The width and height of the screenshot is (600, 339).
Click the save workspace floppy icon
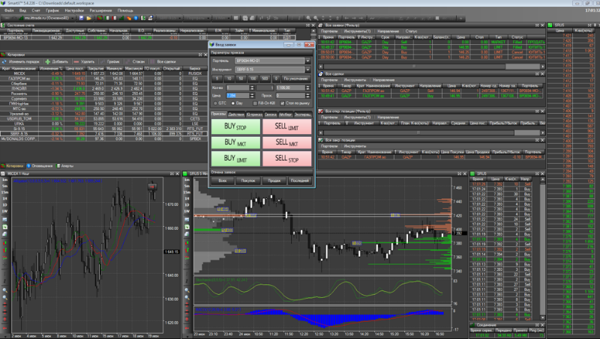[81, 18]
